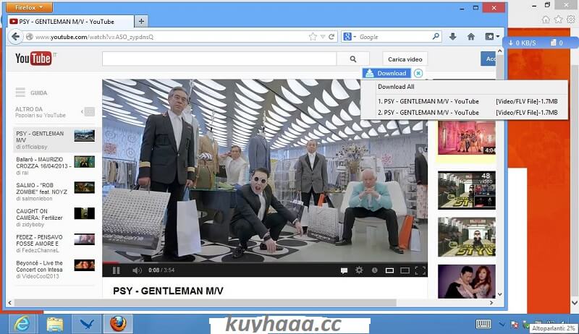Bookmark this page with the star icon

click(x=313, y=36)
